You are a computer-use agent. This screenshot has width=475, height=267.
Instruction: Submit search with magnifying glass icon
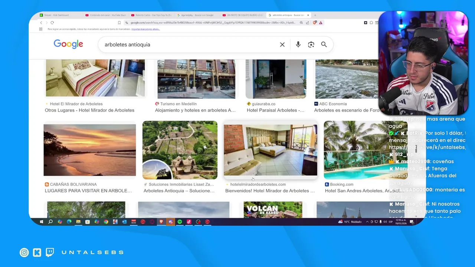coord(324,44)
